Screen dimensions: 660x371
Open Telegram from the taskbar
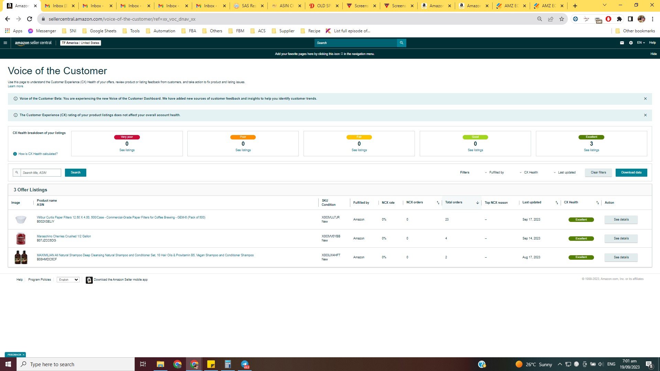point(245,364)
